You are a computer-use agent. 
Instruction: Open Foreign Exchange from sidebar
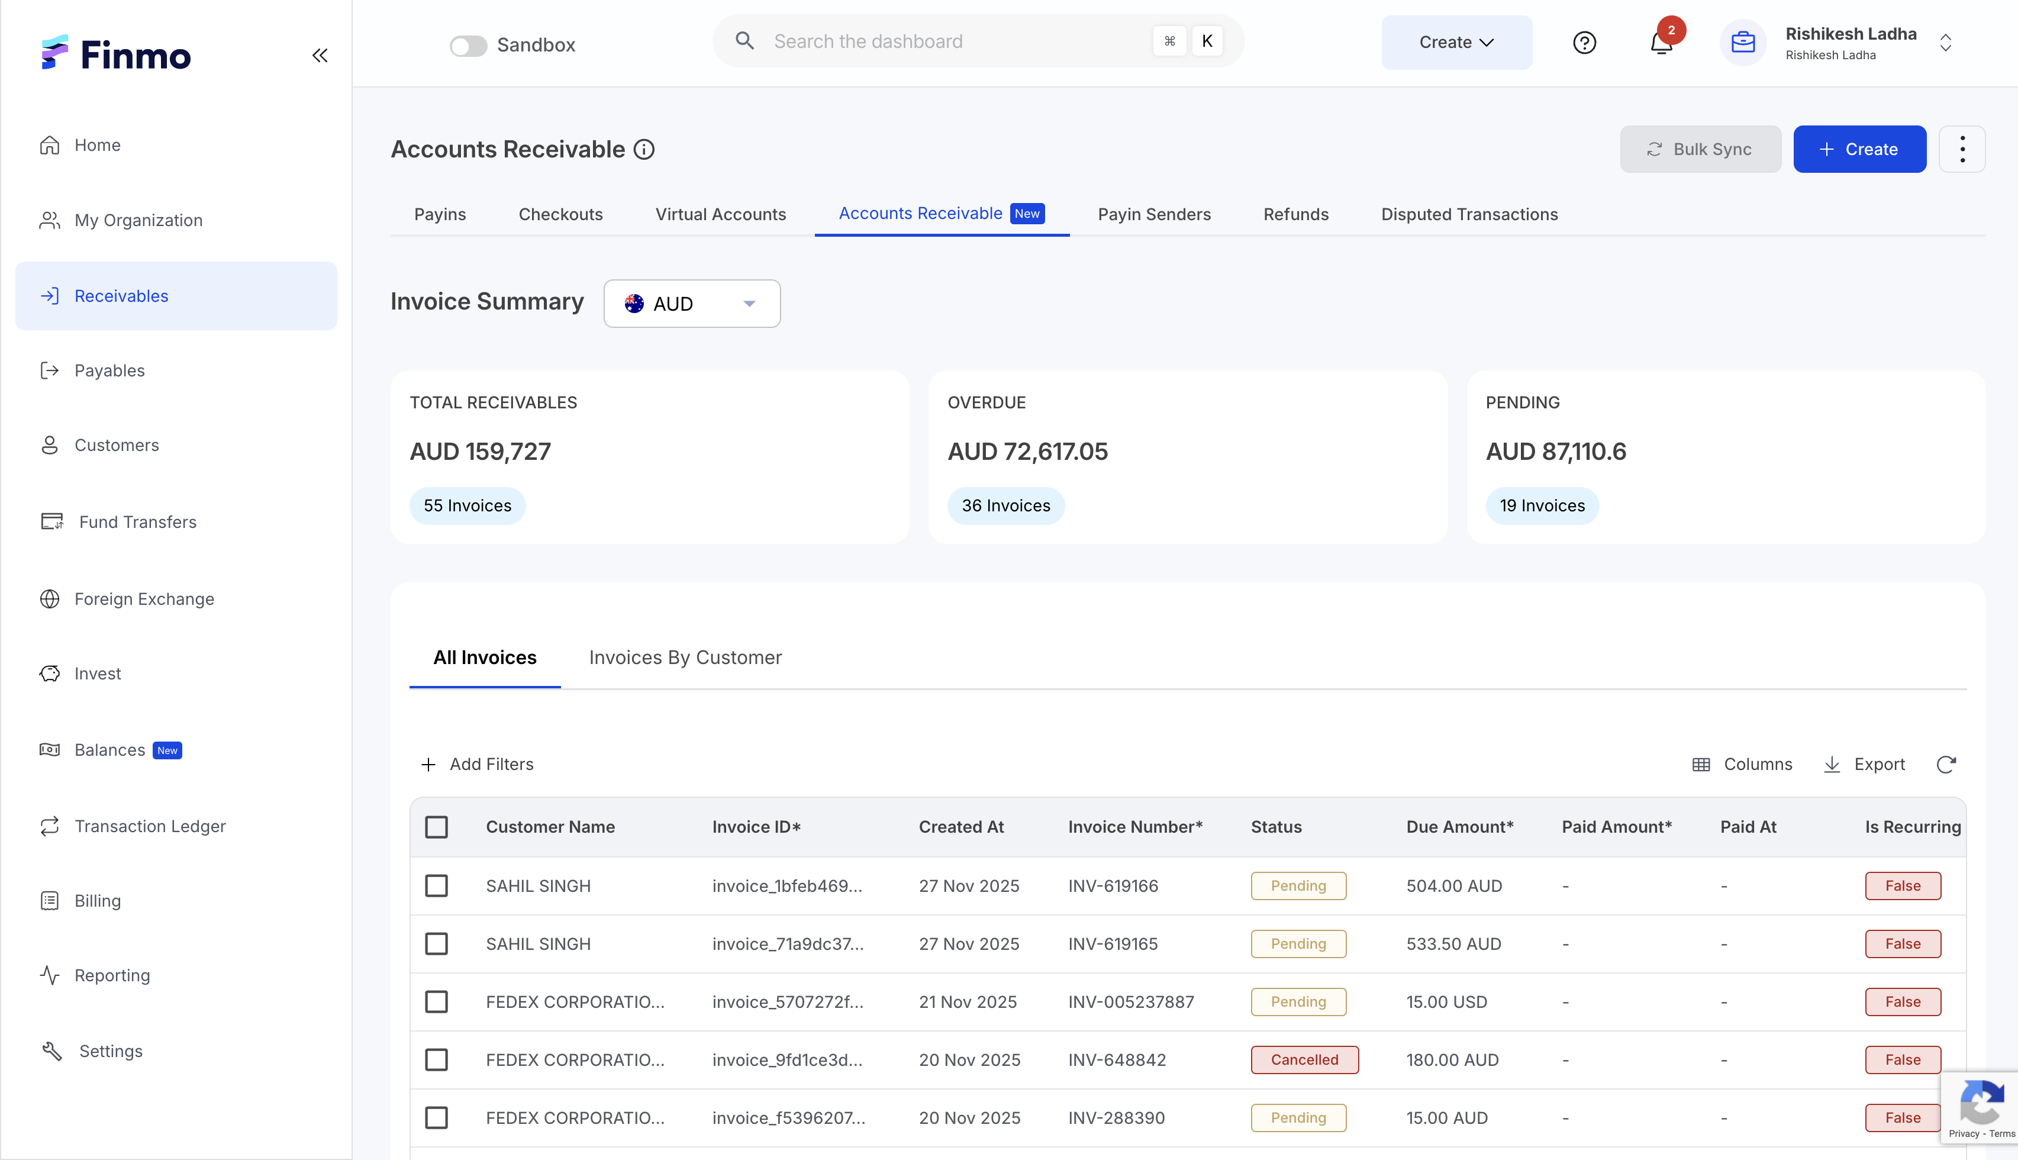(143, 598)
